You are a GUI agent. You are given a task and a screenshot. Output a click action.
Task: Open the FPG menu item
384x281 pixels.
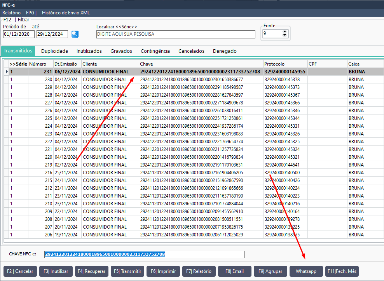click(30, 13)
